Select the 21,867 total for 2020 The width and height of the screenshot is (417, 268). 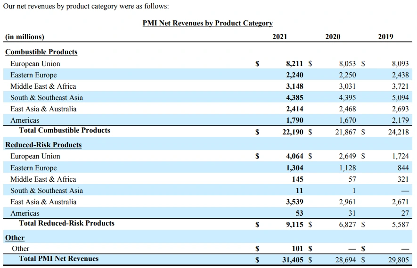click(345, 132)
